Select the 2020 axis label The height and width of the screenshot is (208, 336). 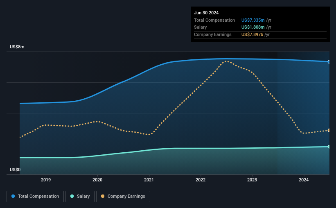coord(97,180)
